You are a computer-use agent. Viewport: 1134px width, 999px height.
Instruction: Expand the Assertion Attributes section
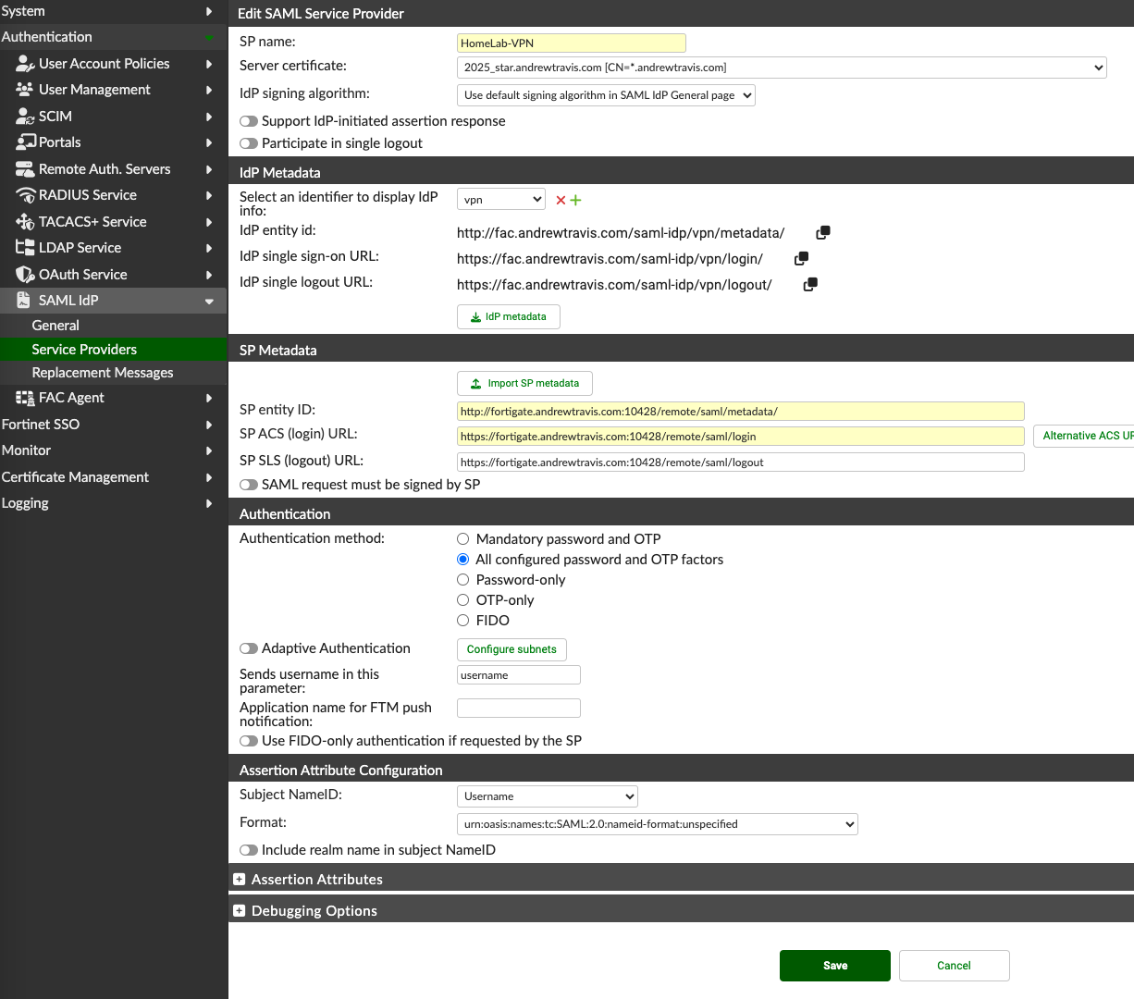[x=240, y=879]
